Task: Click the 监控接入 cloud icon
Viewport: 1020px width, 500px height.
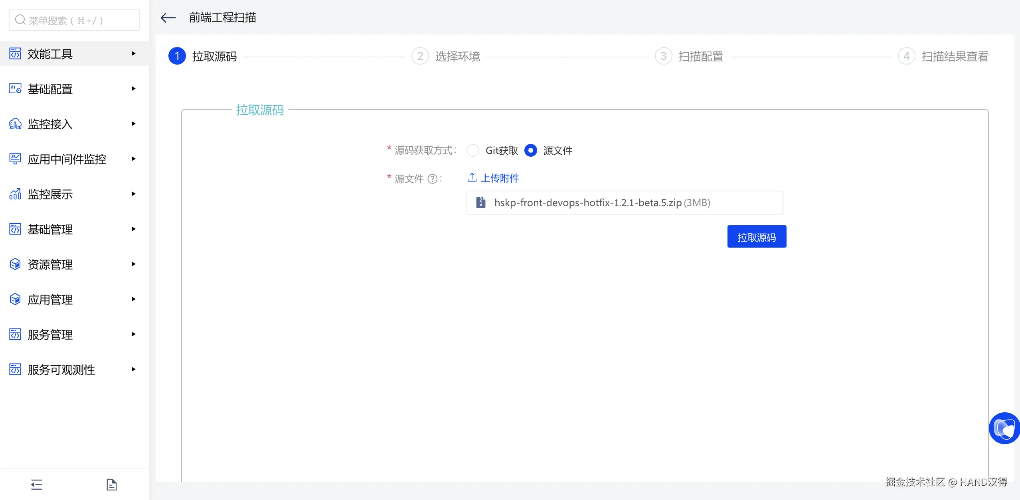Action: point(15,124)
